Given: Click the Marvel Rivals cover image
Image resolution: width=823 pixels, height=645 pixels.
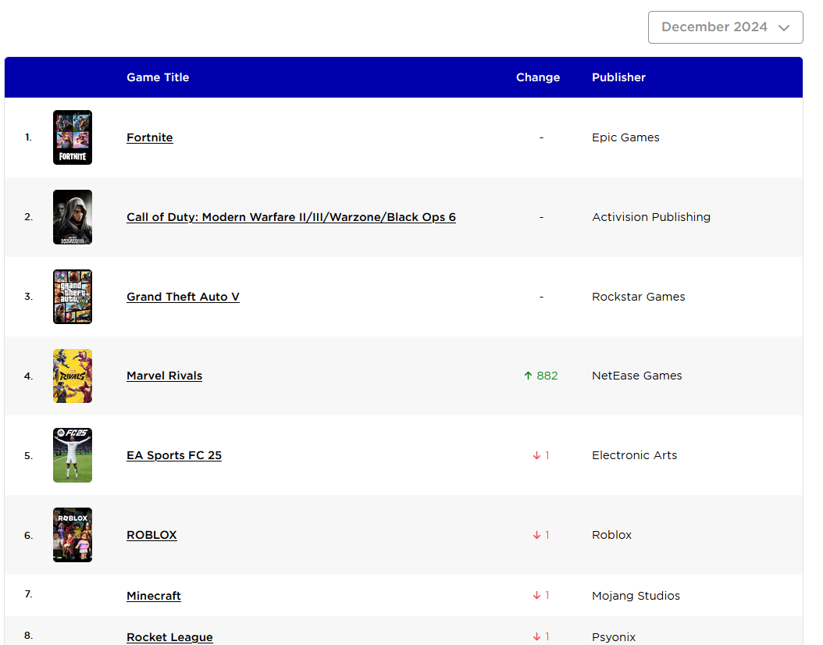Looking at the screenshot, I should pos(73,376).
